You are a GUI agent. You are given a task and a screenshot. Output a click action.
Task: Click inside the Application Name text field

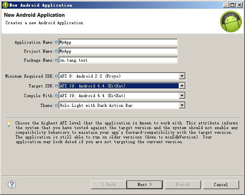click(x=118, y=42)
